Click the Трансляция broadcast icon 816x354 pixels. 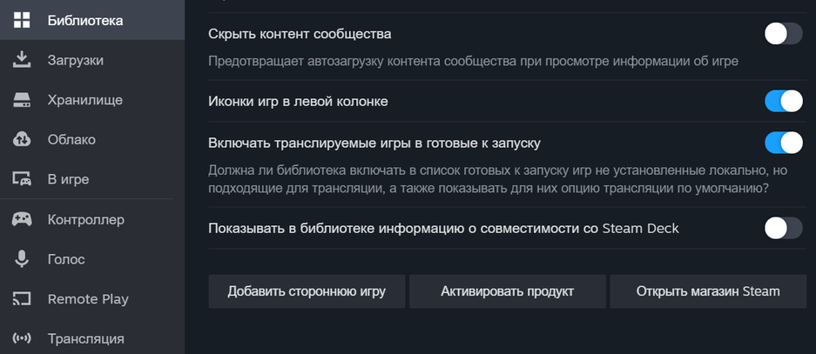(x=22, y=338)
